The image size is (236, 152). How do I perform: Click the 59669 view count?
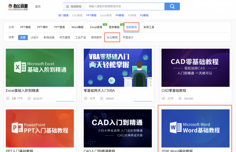pyautogui.click(x=110, y=99)
